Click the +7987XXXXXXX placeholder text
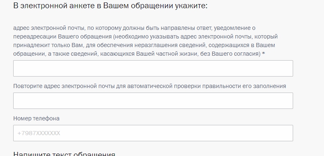Screen dimensions: 324x156 pyautogui.click(x=39, y=133)
